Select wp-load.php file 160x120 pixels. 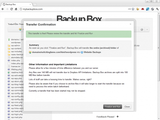(x=17, y=111)
